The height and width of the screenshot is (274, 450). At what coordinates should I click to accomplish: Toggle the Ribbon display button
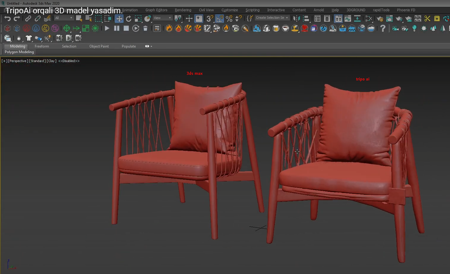coord(338,19)
